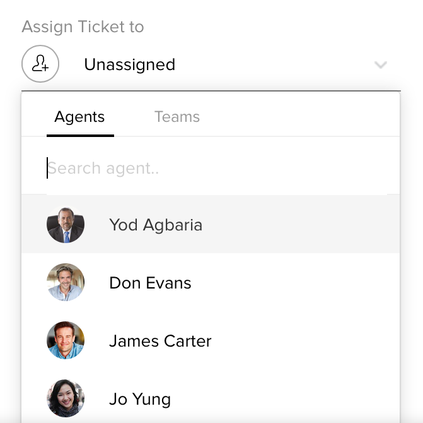The width and height of the screenshot is (423, 423).
Task: Click the add-assignee person icon
Action: pyautogui.click(x=40, y=64)
